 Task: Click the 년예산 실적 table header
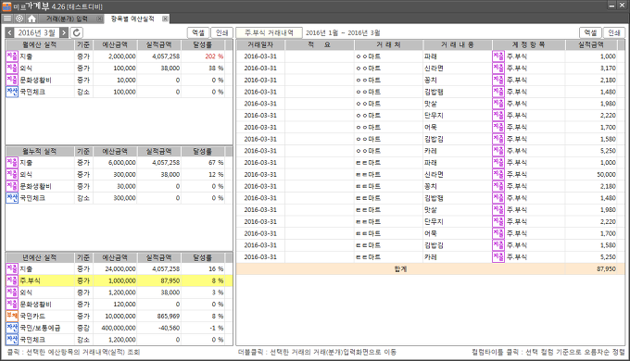(x=40, y=257)
